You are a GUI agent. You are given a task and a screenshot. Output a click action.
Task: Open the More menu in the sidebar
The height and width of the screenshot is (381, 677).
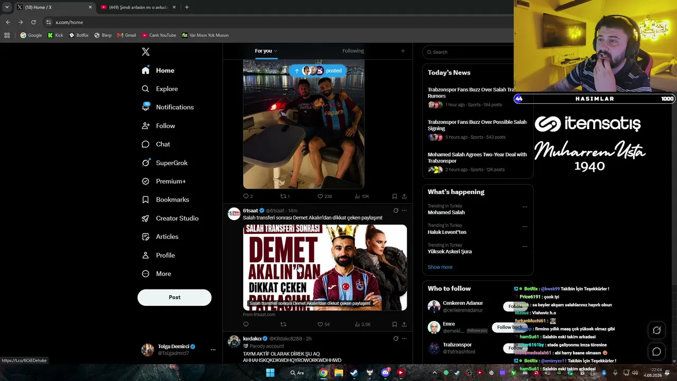pyautogui.click(x=156, y=274)
